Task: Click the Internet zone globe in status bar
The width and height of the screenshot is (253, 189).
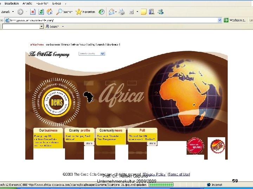Action: (209, 185)
